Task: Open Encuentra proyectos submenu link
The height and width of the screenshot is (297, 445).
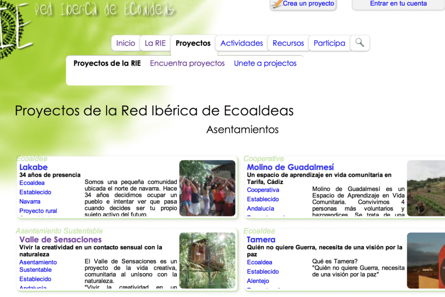Action: (187, 63)
